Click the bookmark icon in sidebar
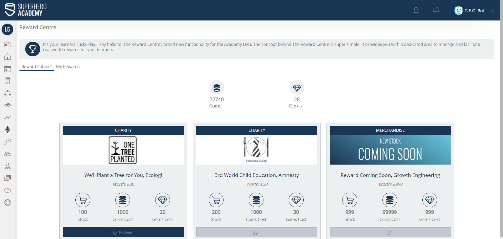 pos(8,81)
